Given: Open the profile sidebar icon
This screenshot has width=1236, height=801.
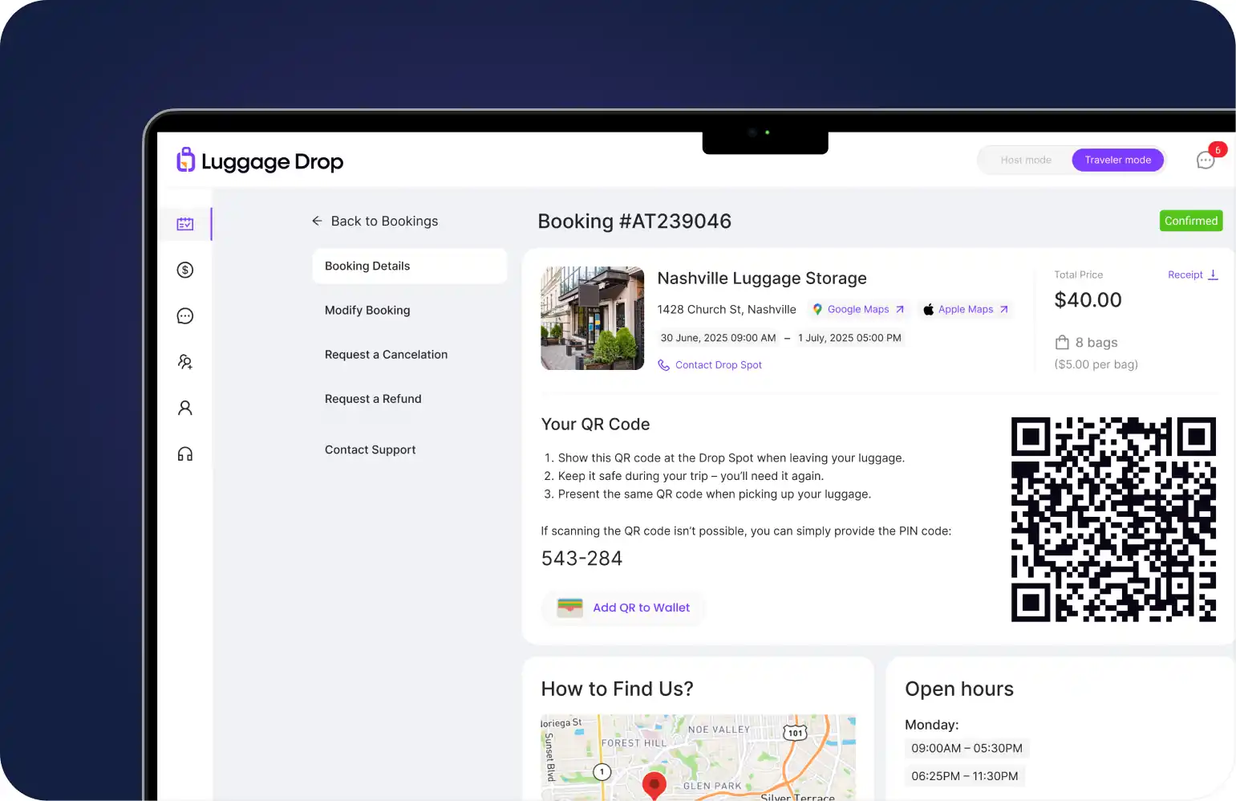Looking at the screenshot, I should [185, 408].
